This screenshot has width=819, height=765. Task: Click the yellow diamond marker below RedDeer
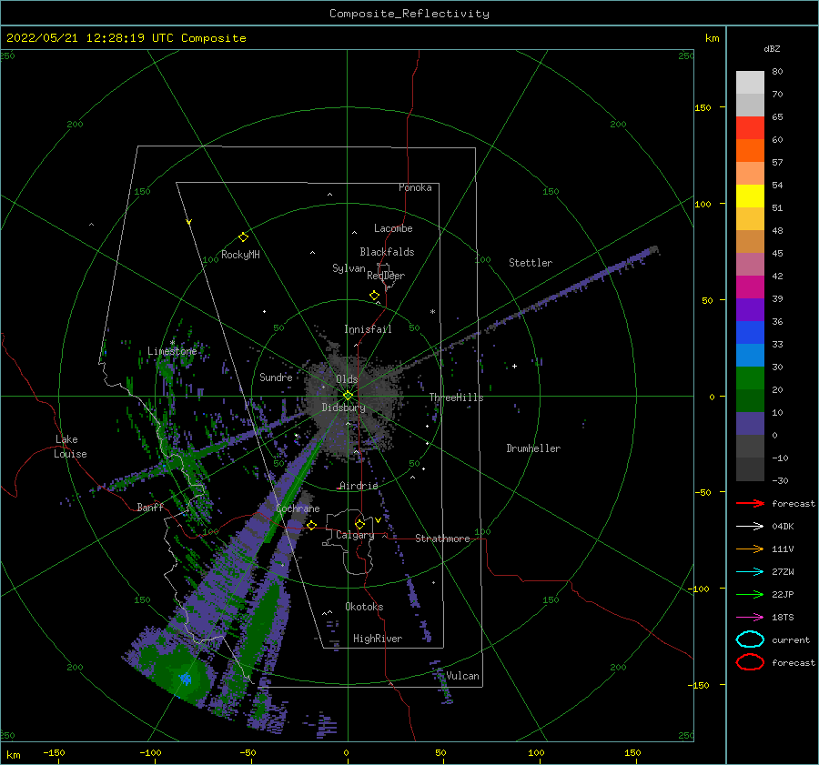(x=375, y=296)
